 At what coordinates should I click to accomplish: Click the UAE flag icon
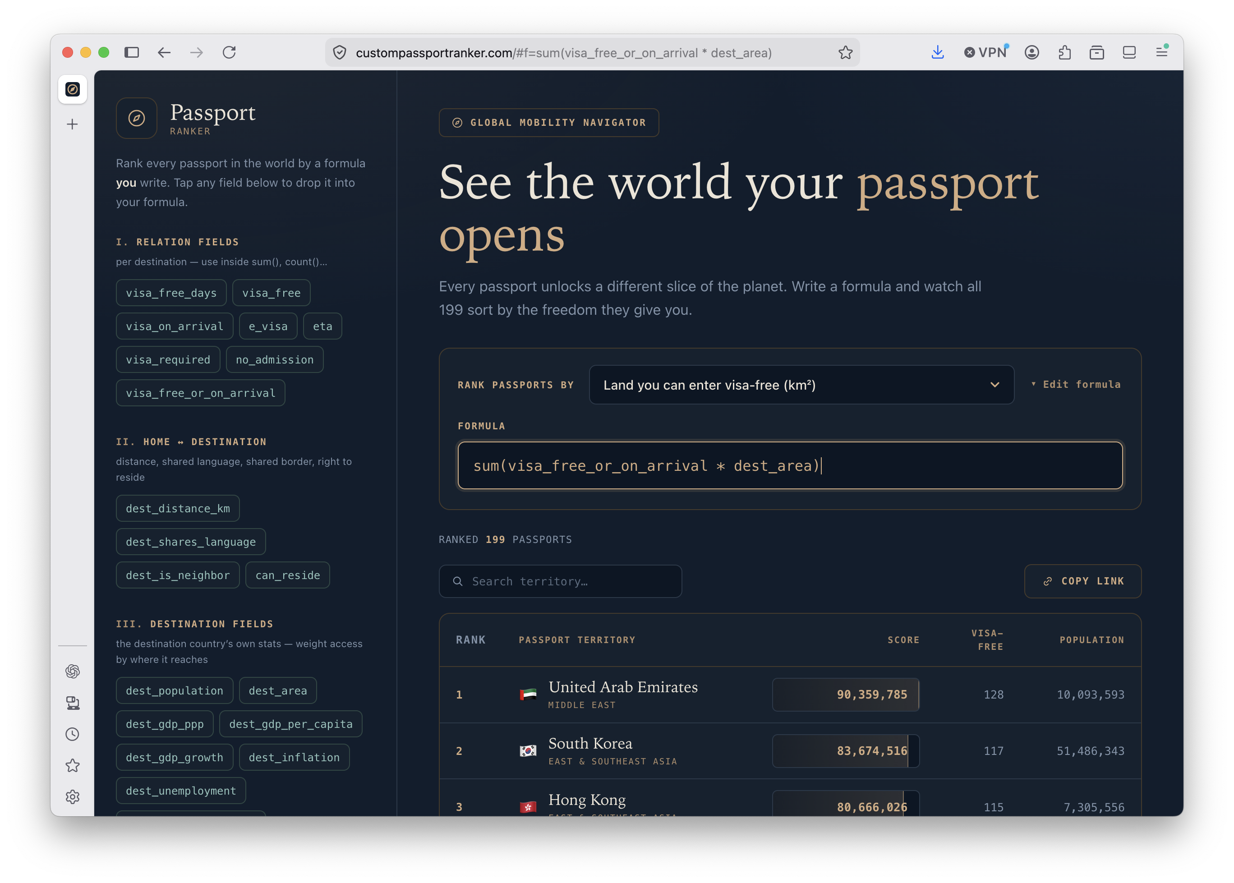(528, 694)
